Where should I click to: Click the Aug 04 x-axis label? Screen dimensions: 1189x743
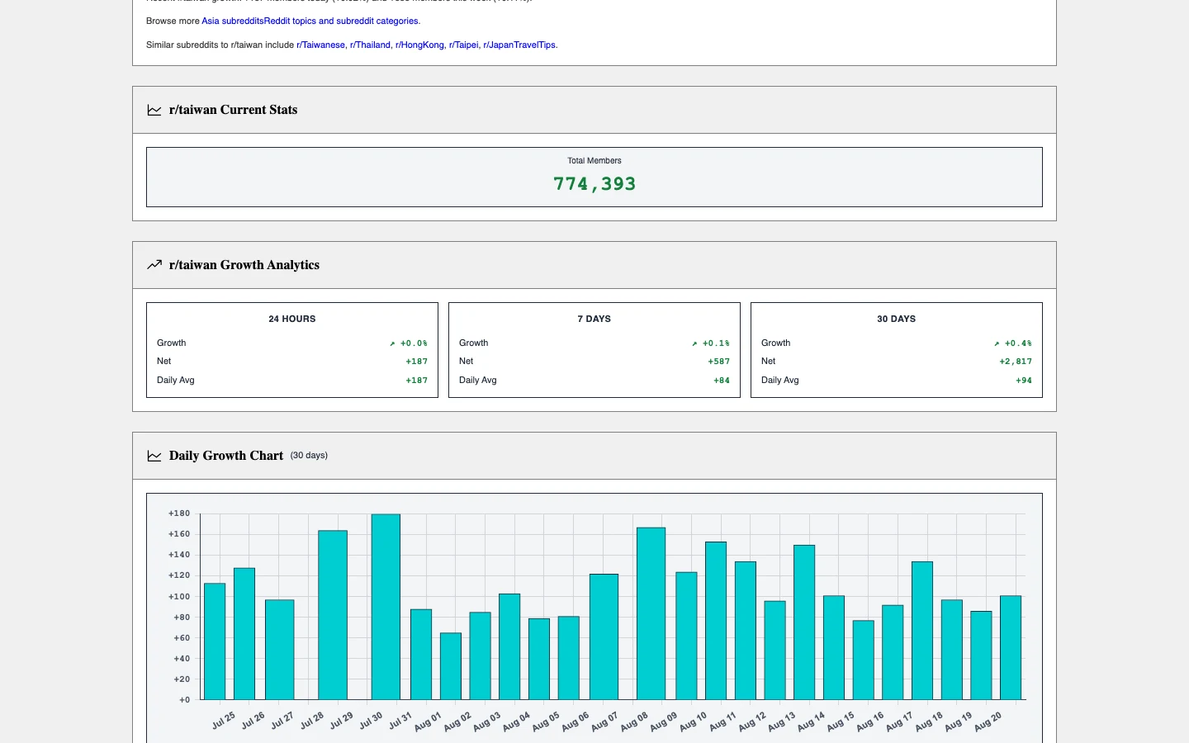point(517,722)
